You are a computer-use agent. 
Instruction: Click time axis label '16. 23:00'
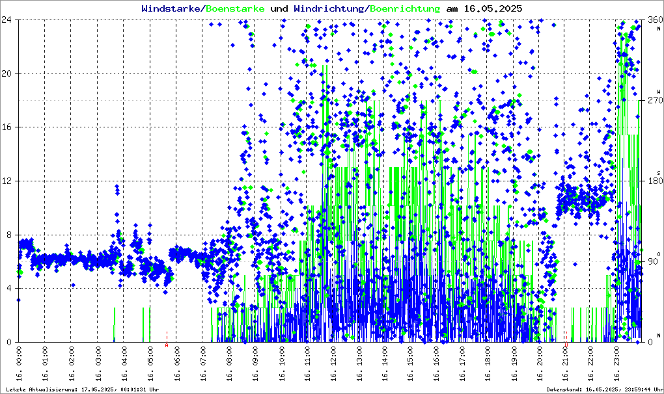(x=617, y=363)
